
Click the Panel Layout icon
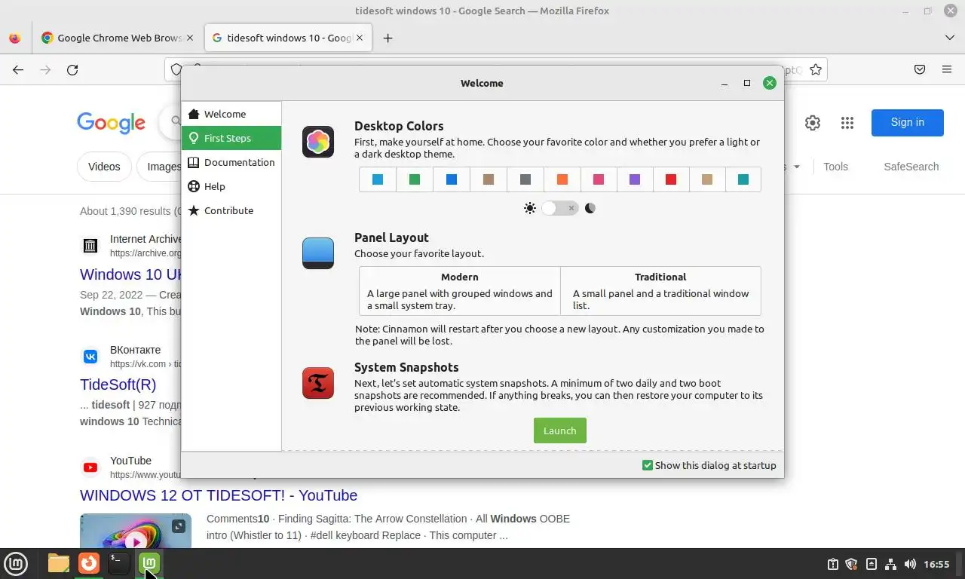(x=318, y=253)
